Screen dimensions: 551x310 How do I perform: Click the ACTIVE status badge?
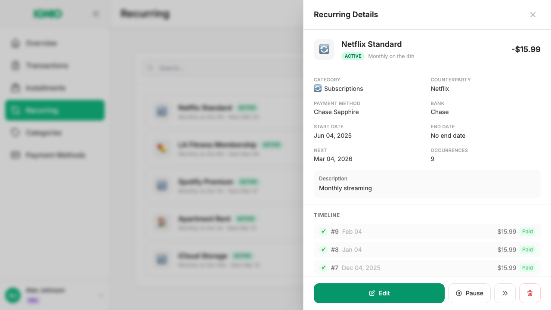[353, 56]
